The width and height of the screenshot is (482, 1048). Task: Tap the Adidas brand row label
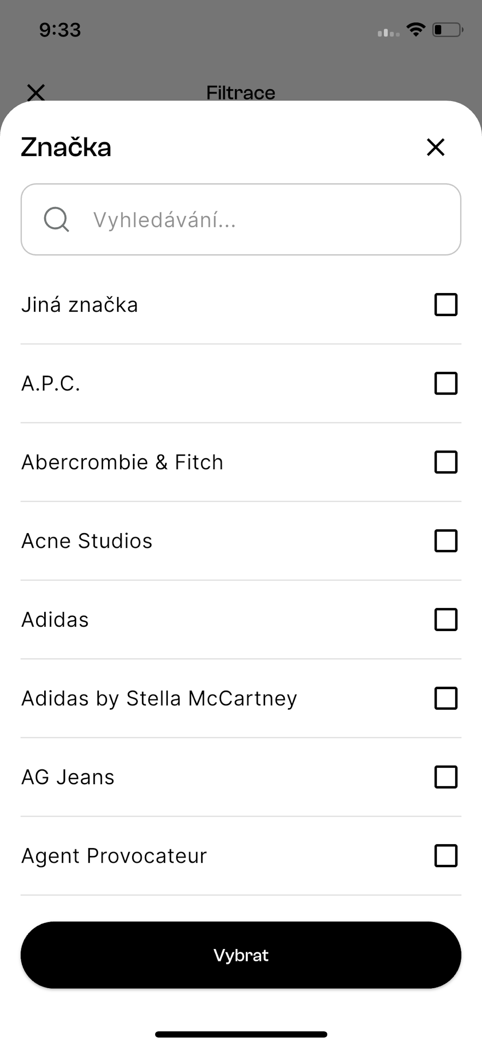[x=55, y=619]
